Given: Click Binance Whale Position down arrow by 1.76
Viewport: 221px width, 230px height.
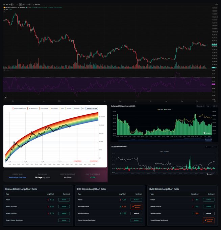Looking at the screenshot, I should pyautogui.click(x=48, y=213).
